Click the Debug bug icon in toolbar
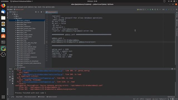Image resolution: width=178 pixels, height=100 pixels. point(150,9)
